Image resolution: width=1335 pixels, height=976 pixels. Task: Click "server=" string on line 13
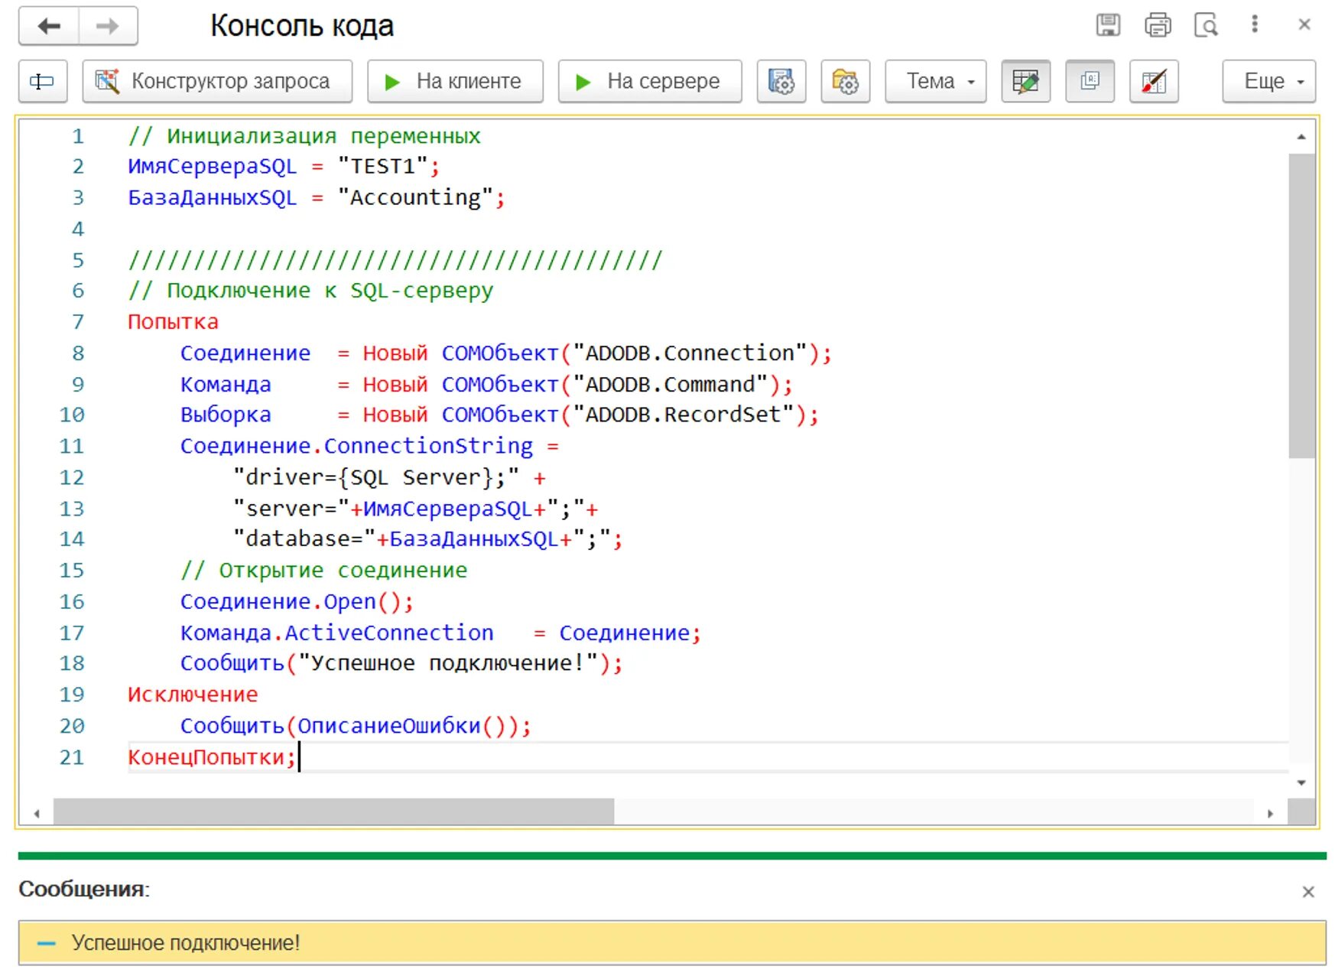click(x=291, y=509)
